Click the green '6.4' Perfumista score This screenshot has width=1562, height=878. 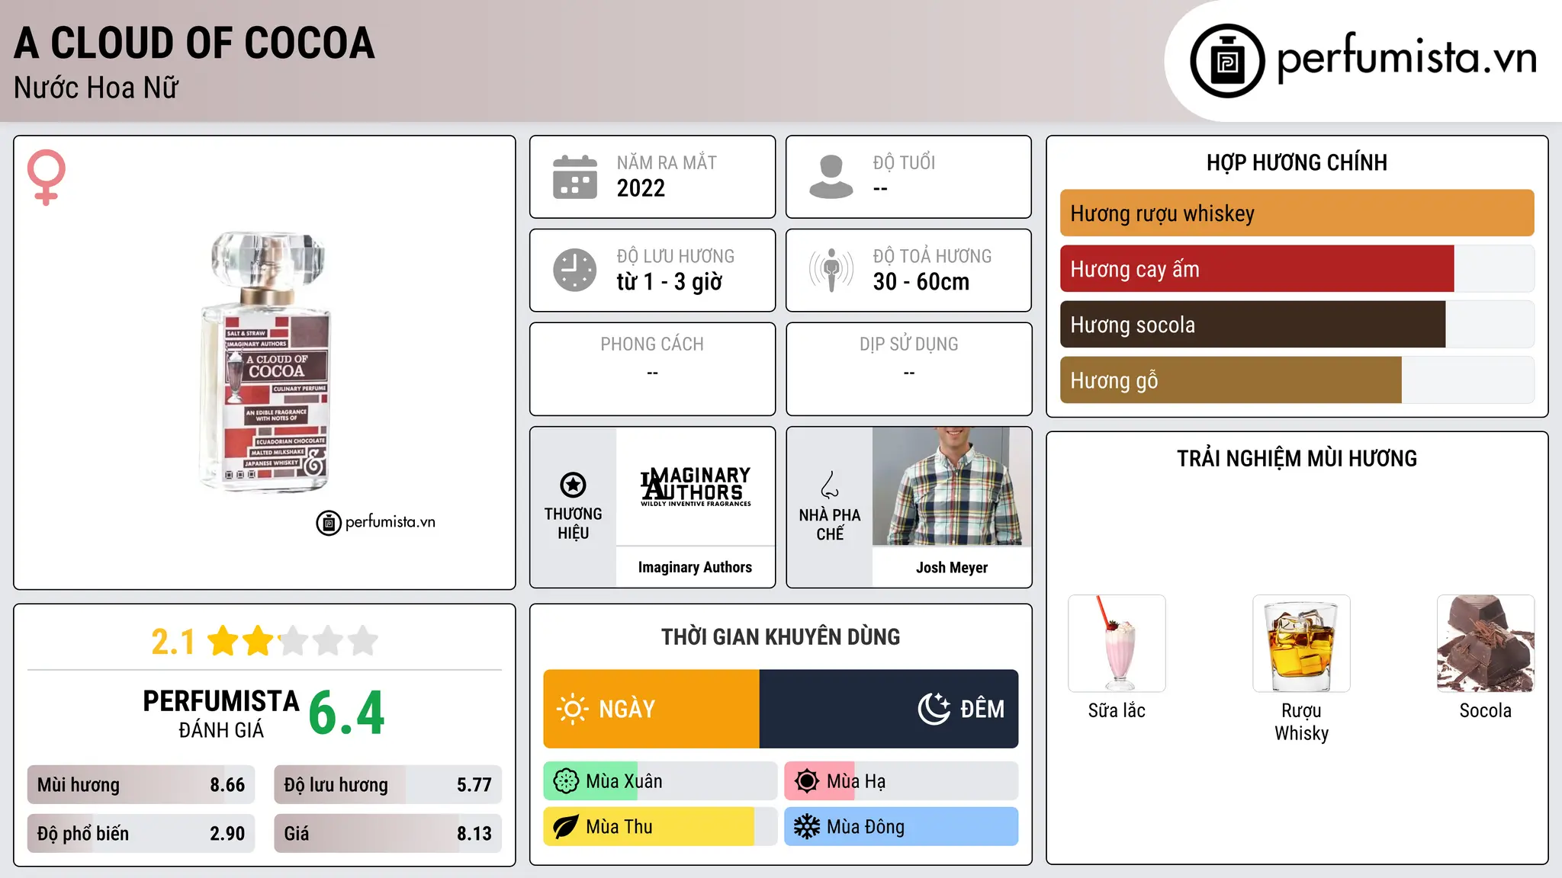[x=347, y=713]
